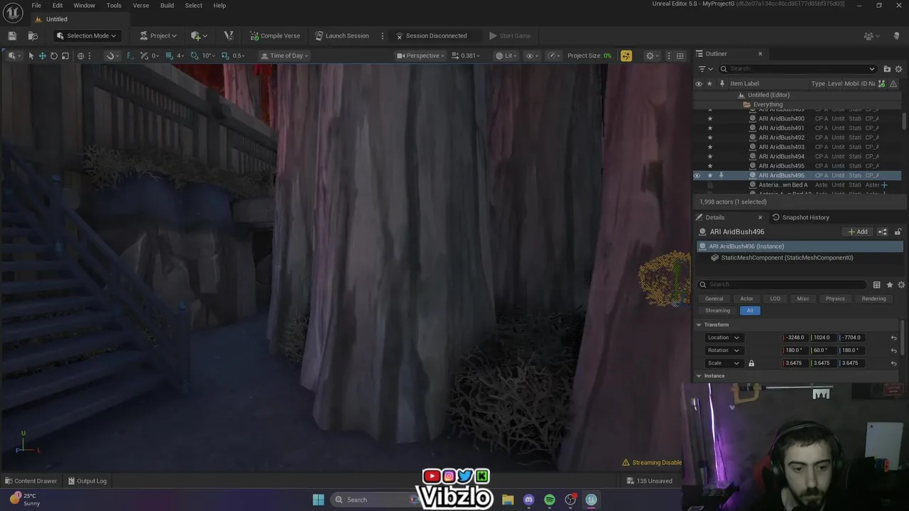Open the Unreal Engine logo icon
The height and width of the screenshot is (511, 909).
[x=13, y=11]
